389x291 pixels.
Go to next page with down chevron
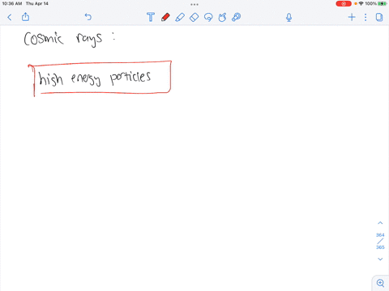pyautogui.click(x=380, y=259)
